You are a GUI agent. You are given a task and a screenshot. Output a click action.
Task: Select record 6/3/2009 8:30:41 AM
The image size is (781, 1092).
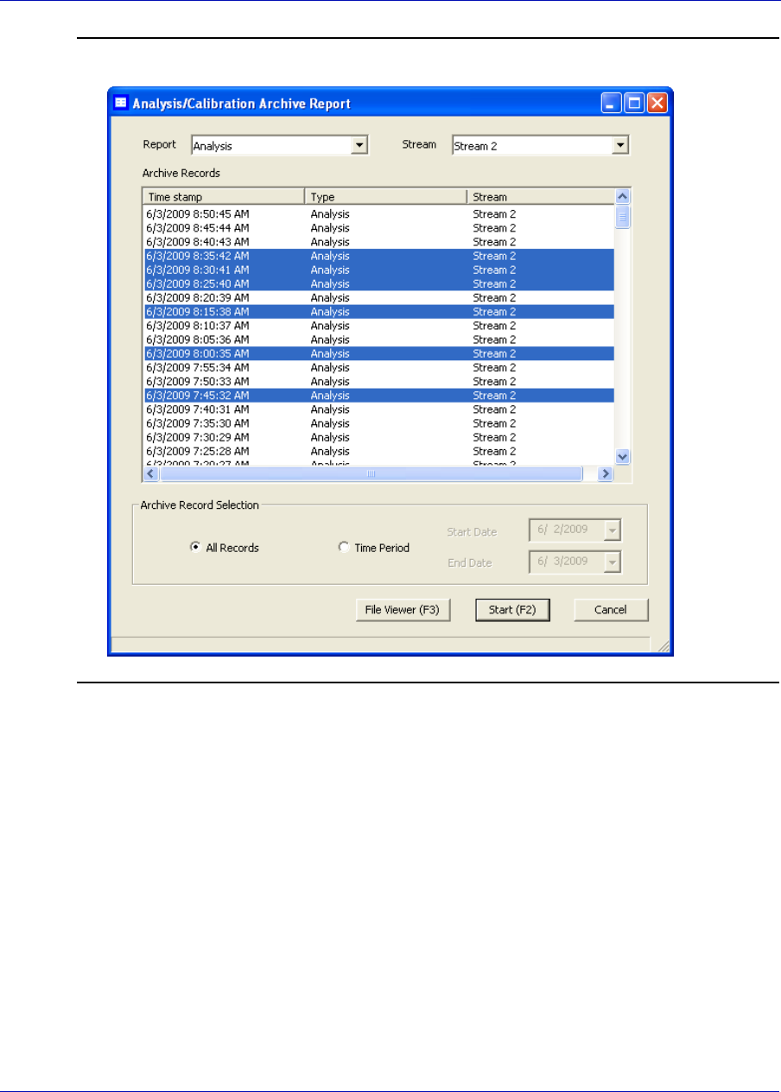(x=379, y=270)
